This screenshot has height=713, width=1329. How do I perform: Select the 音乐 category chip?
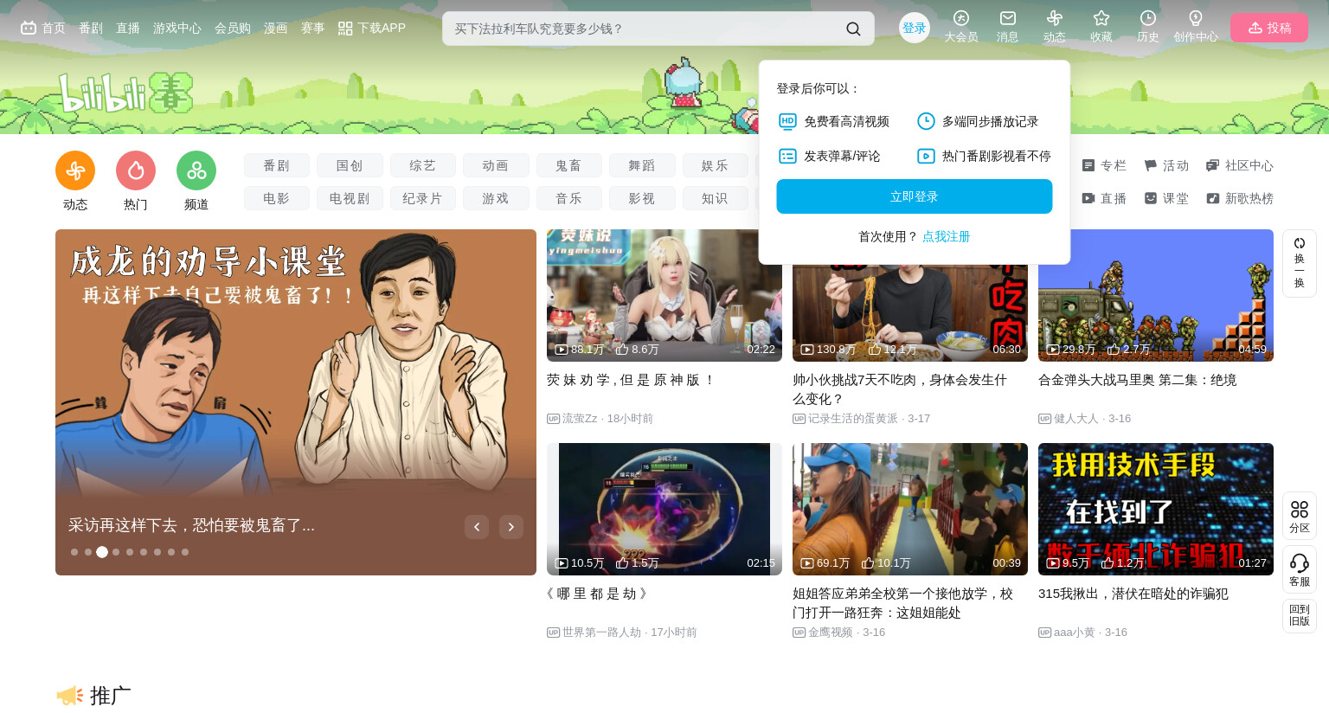coord(569,198)
